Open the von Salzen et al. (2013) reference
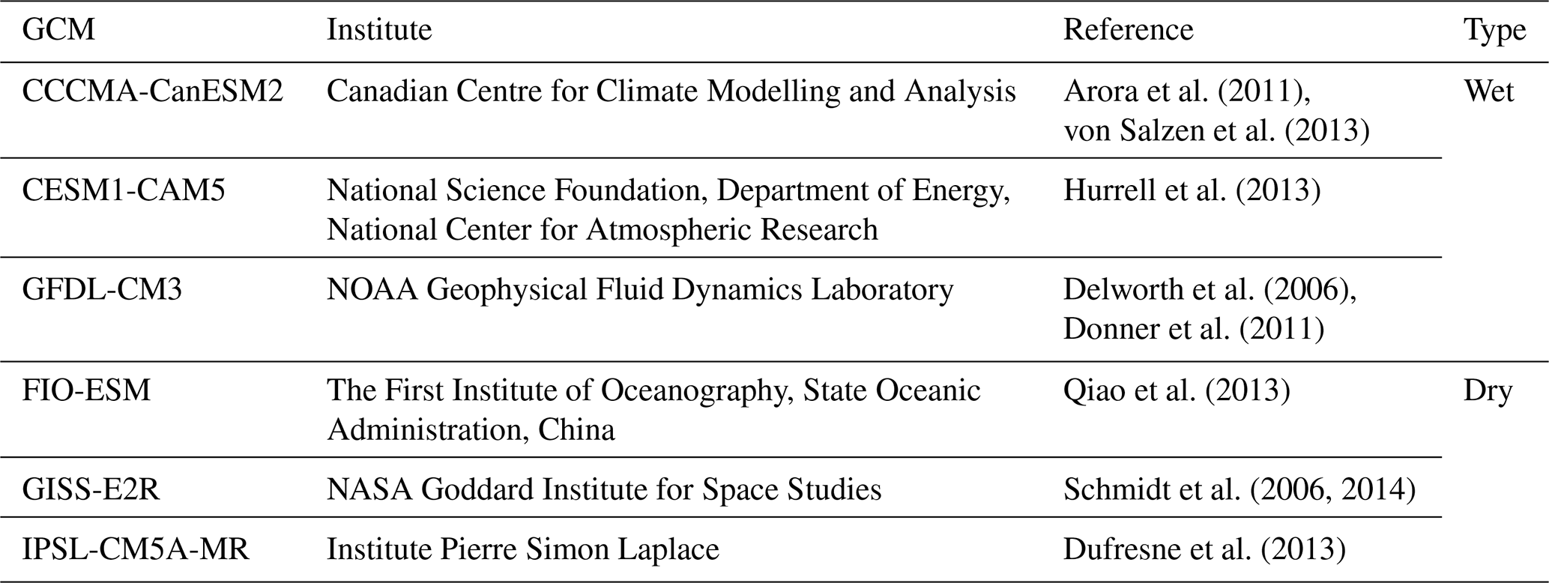 pos(1216,131)
